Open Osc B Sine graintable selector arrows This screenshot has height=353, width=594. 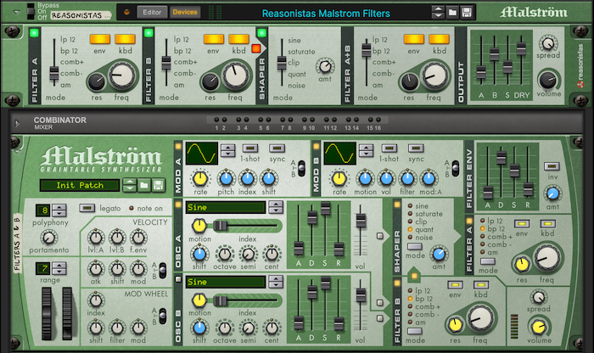pyautogui.click(x=276, y=282)
